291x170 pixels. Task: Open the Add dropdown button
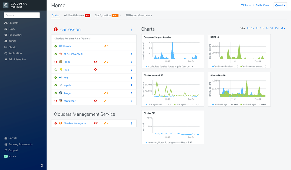click(x=280, y=5)
